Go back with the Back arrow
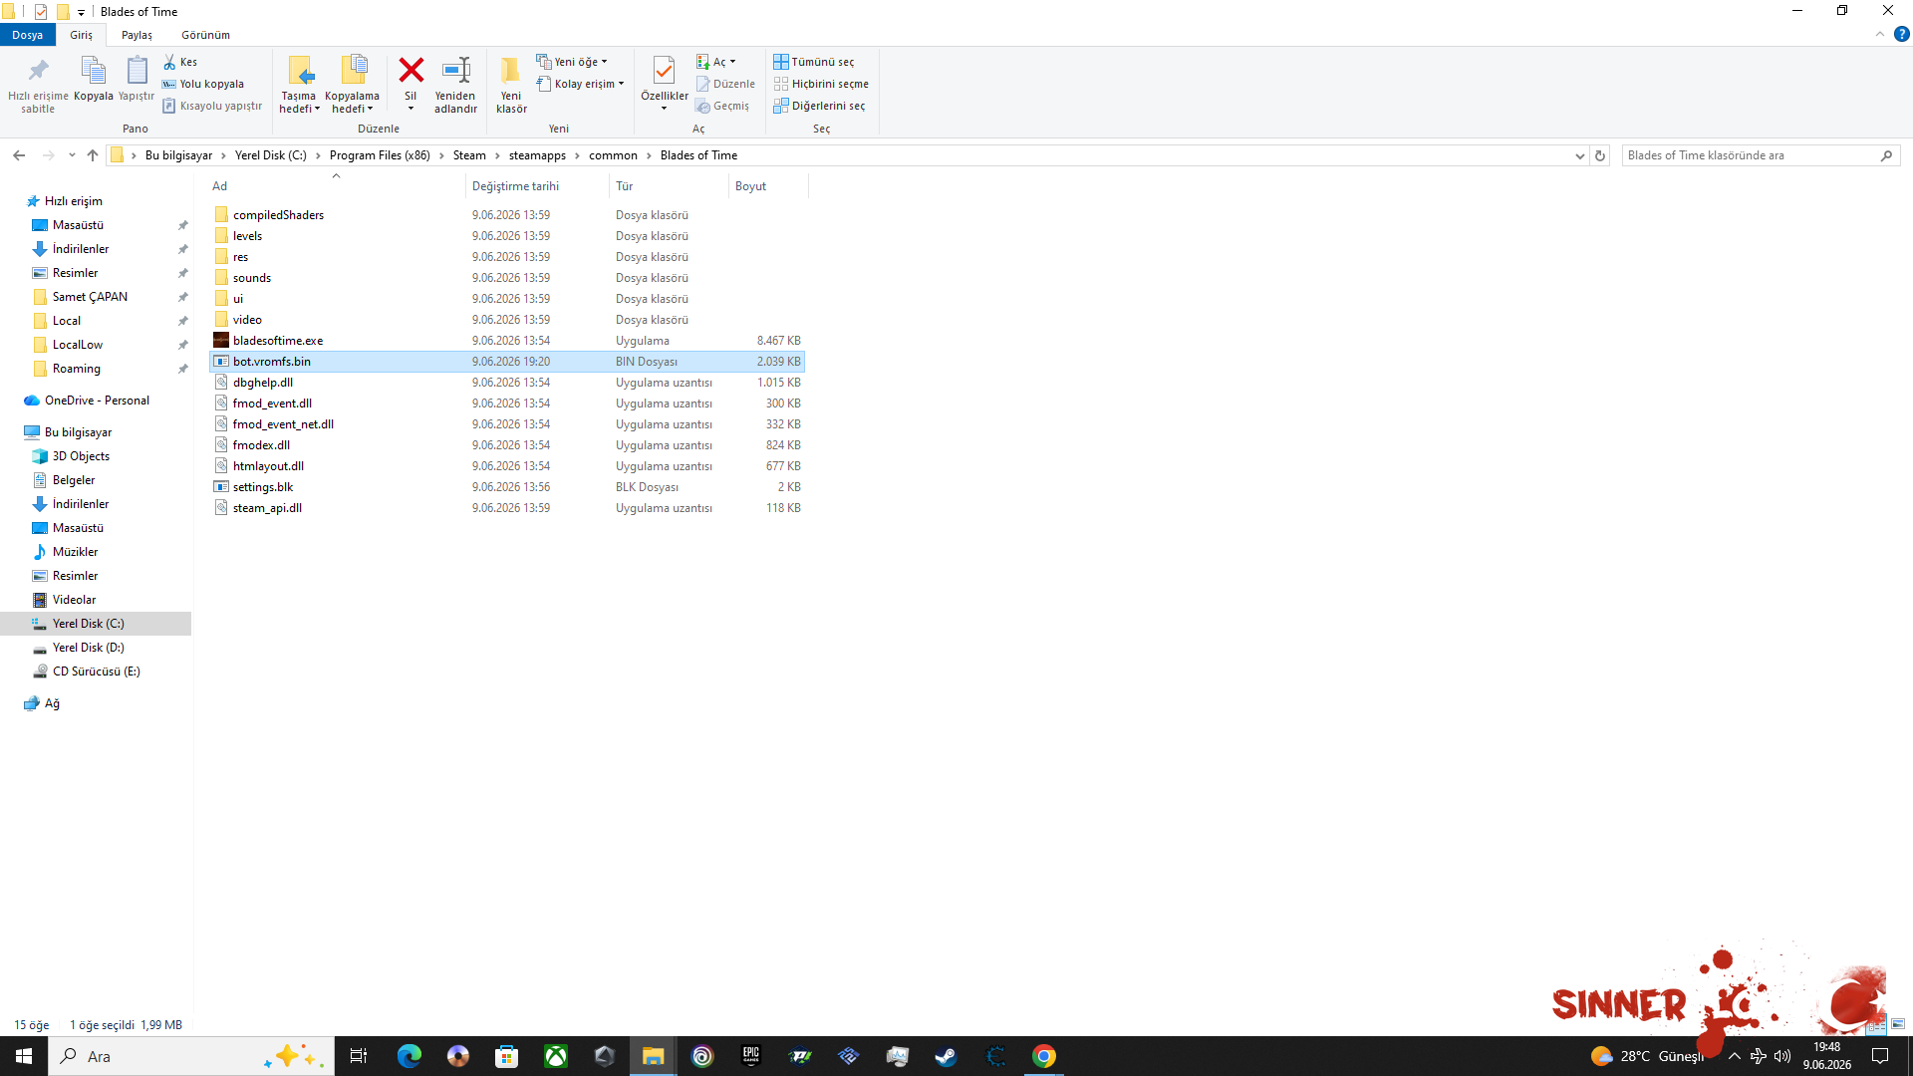 point(19,155)
